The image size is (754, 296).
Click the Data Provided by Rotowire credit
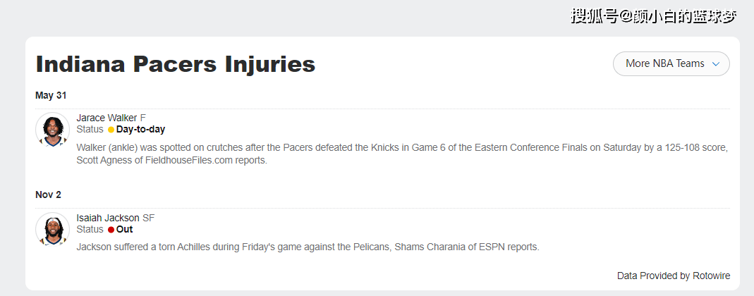coord(673,276)
